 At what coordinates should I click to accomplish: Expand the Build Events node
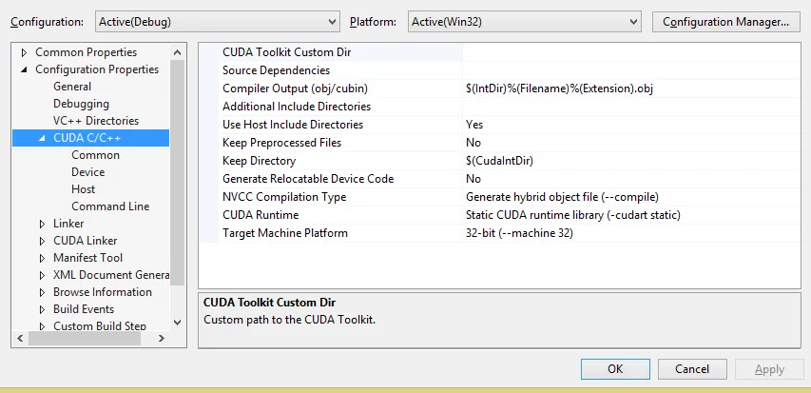[43, 309]
